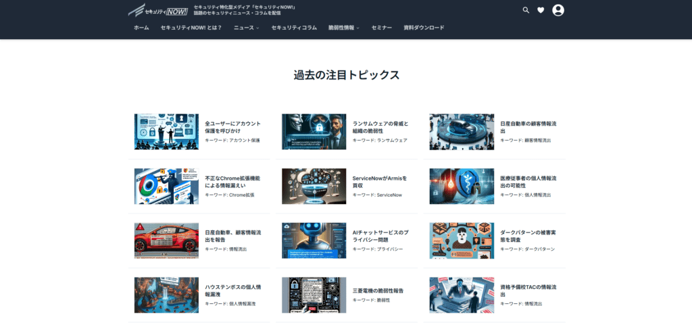Expand the ニュース dropdown menu
This screenshot has height=329, width=692.
click(246, 28)
